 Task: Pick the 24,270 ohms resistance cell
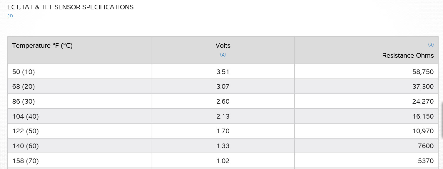point(423,102)
